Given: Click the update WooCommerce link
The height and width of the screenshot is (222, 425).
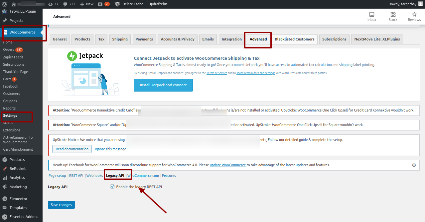Looking at the screenshot, I should (228, 165).
